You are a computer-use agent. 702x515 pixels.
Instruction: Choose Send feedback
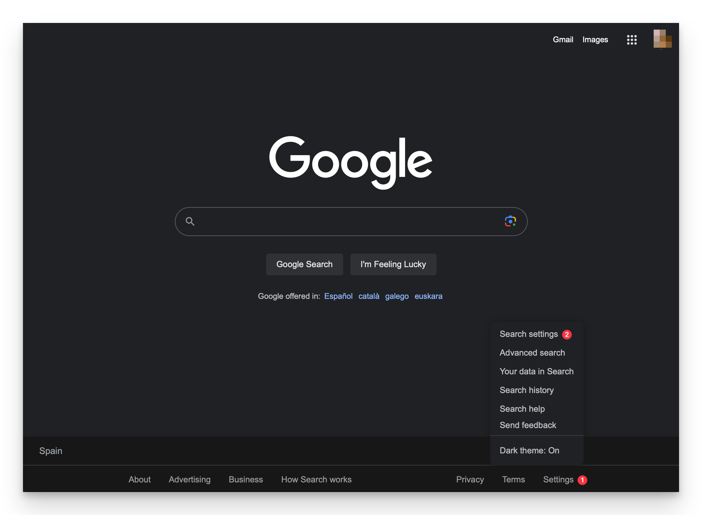pyautogui.click(x=528, y=425)
